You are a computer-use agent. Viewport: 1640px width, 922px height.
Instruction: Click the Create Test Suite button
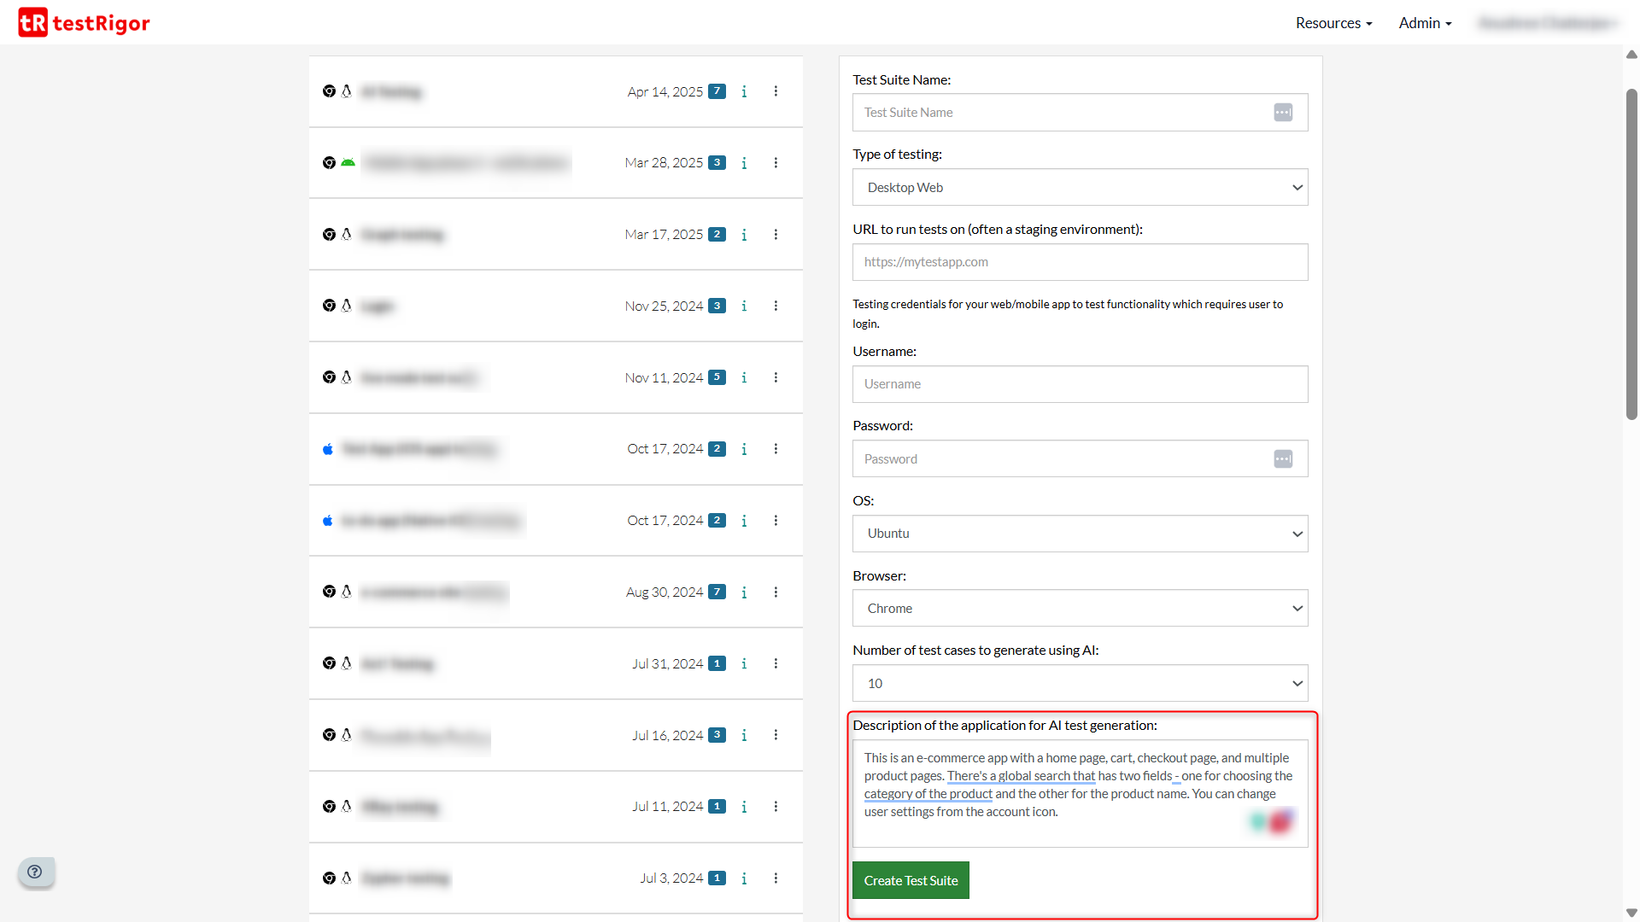tap(911, 881)
